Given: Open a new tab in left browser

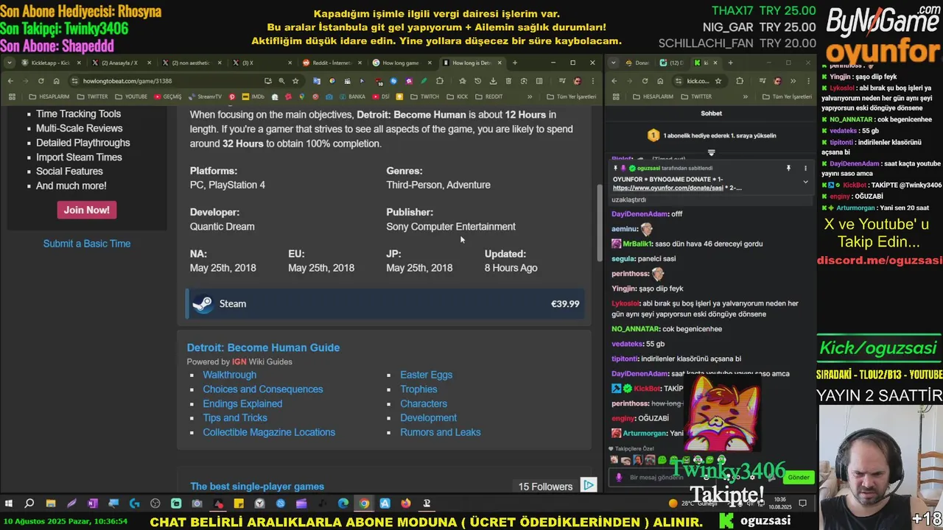Looking at the screenshot, I should click(x=514, y=63).
